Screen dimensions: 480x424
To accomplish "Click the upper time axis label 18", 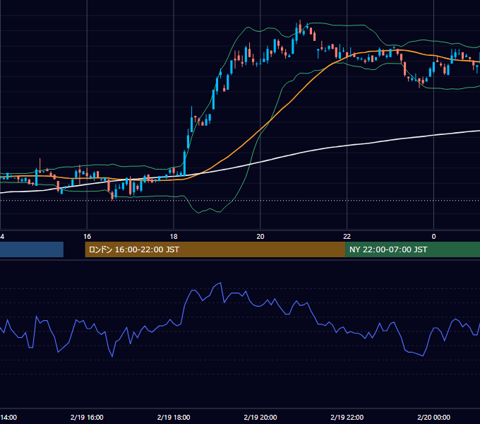I will [174, 237].
